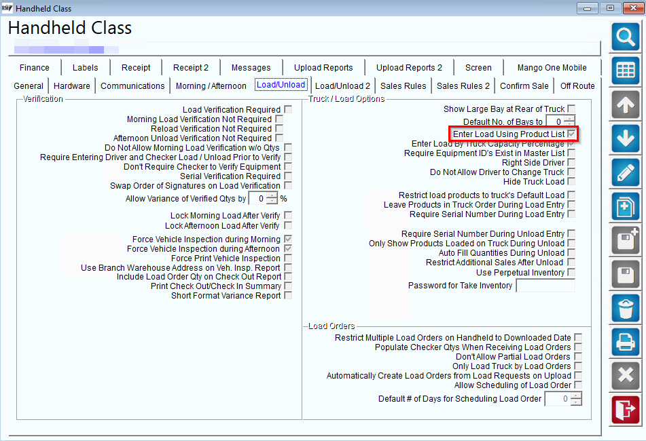This screenshot has height=441, width=646.
Task: Enable Right Side Driver checkbox
Action: (x=571, y=163)
